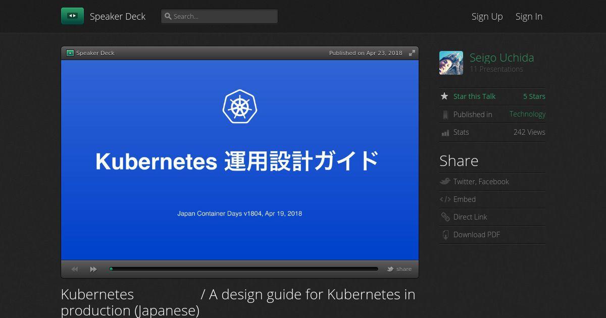Click the Published on Apr 23, 2018 text

coord(366,53)
